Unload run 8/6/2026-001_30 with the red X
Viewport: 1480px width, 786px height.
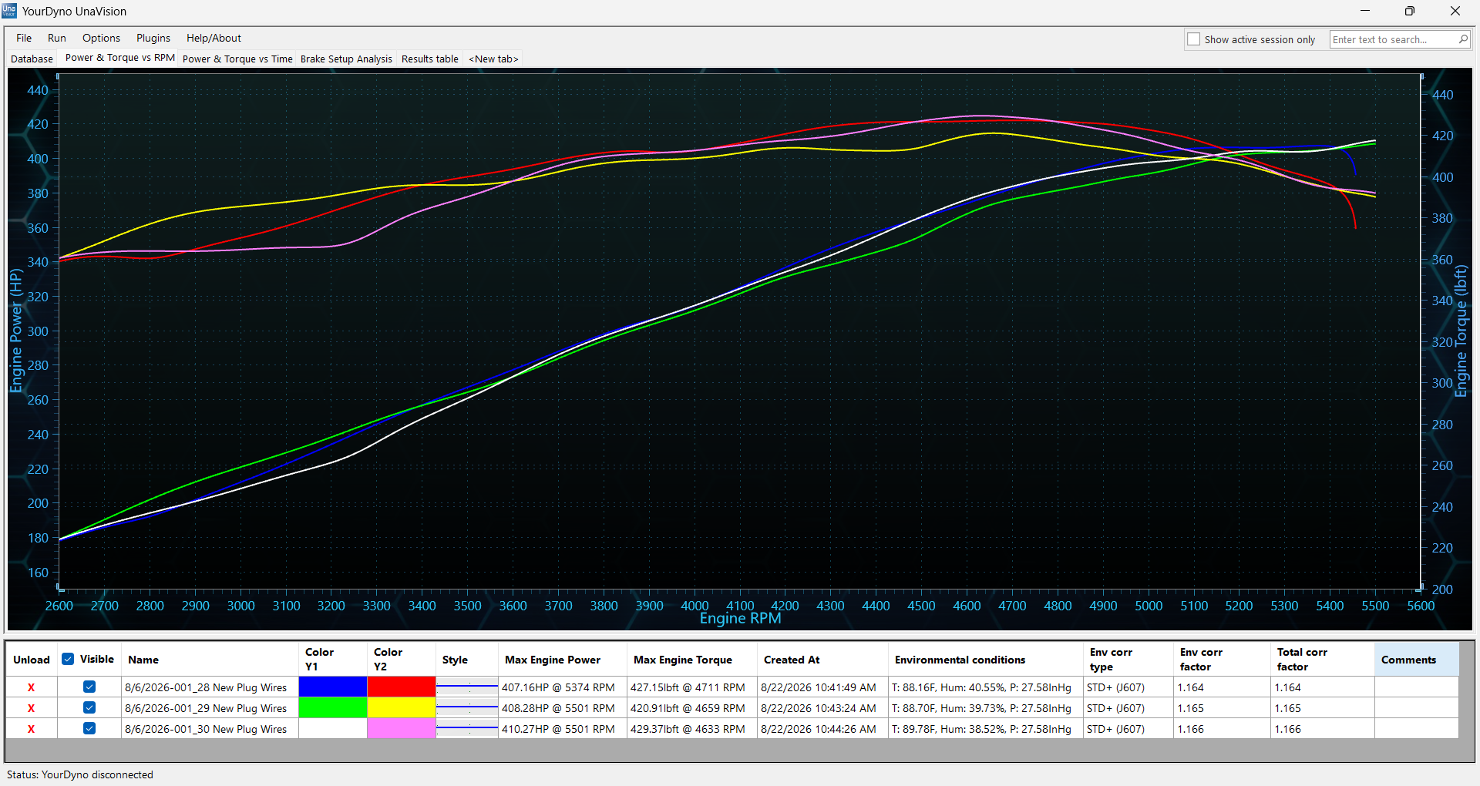[31, 729]
